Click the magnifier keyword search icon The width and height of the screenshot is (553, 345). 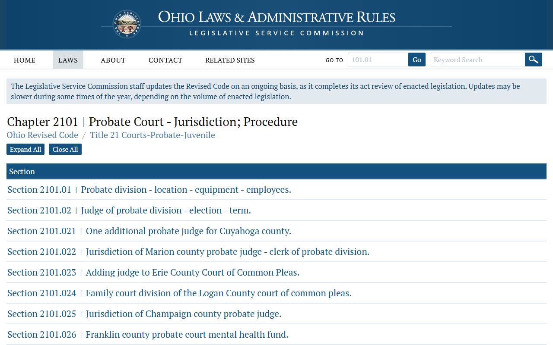pyautogui.click(x=534, y=60)
